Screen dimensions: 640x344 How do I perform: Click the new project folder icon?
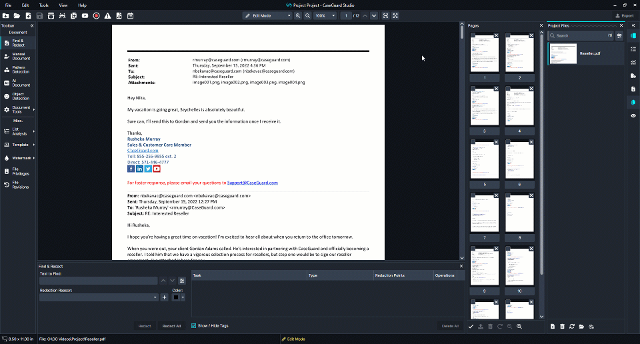pyautogui.click(x=6, y=16)
